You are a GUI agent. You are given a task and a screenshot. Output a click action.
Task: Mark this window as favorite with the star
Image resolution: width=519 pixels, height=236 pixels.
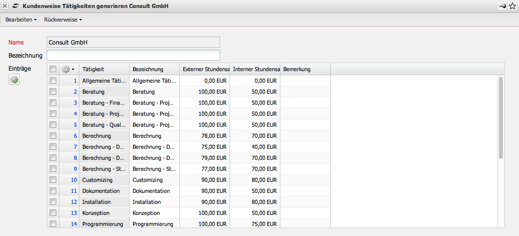512,6
